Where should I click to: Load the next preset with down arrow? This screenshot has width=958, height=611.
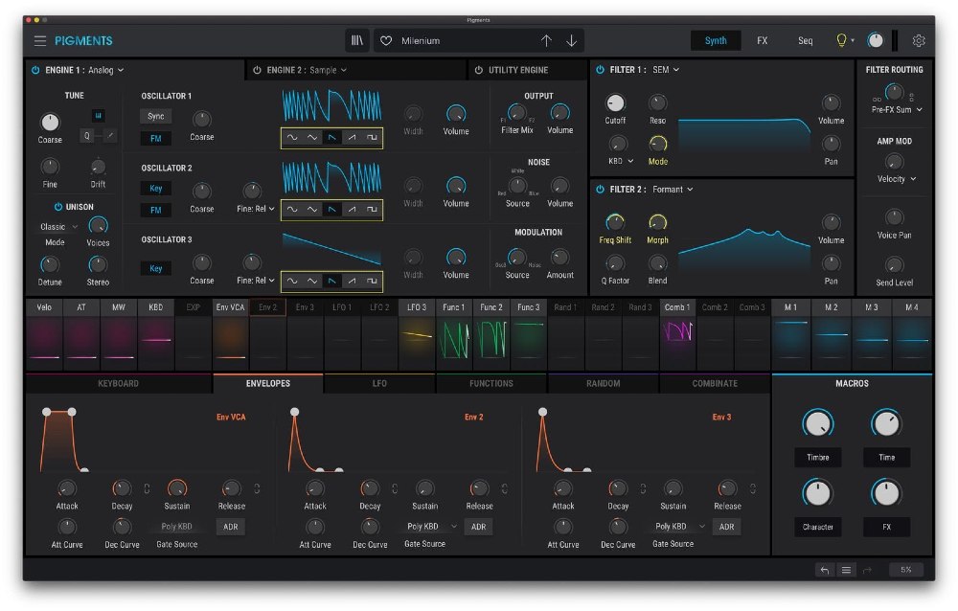pos(572,41)
